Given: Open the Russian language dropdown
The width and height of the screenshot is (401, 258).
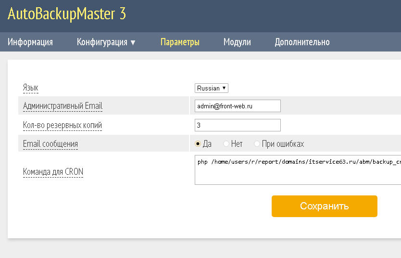Looking at the screenshot, I should 212,88.
